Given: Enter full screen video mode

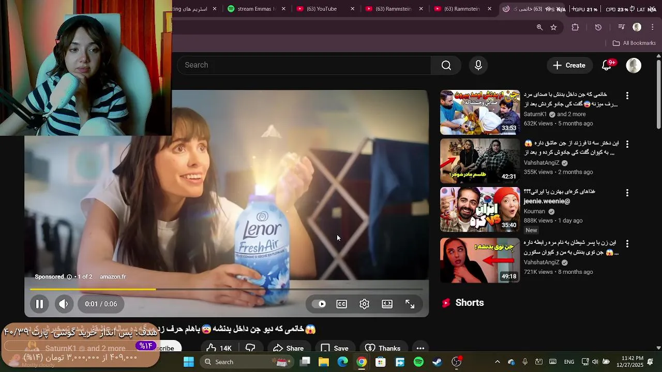Looking at the screenshot, I should [410, 304].
